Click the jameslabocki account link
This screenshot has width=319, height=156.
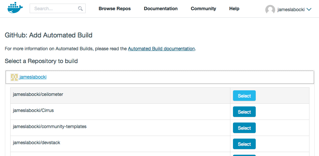click(33, 77)
